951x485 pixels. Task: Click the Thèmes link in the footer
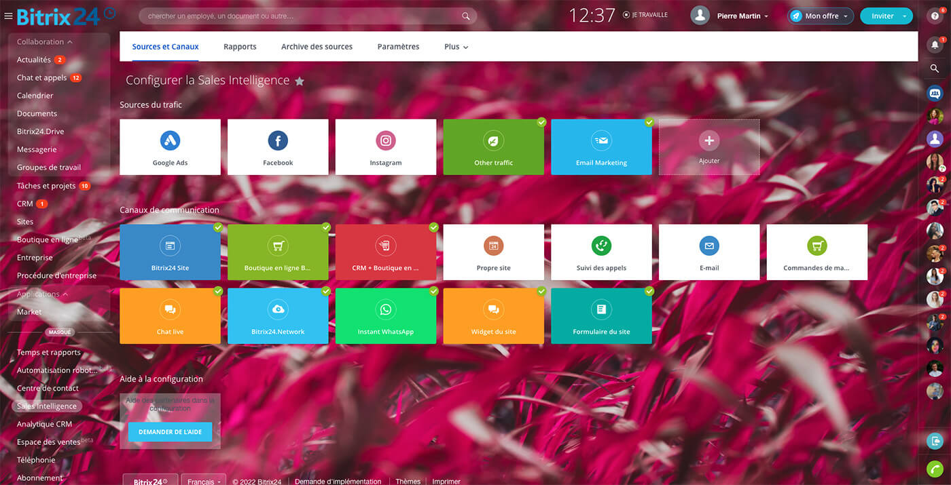[408, 481]
